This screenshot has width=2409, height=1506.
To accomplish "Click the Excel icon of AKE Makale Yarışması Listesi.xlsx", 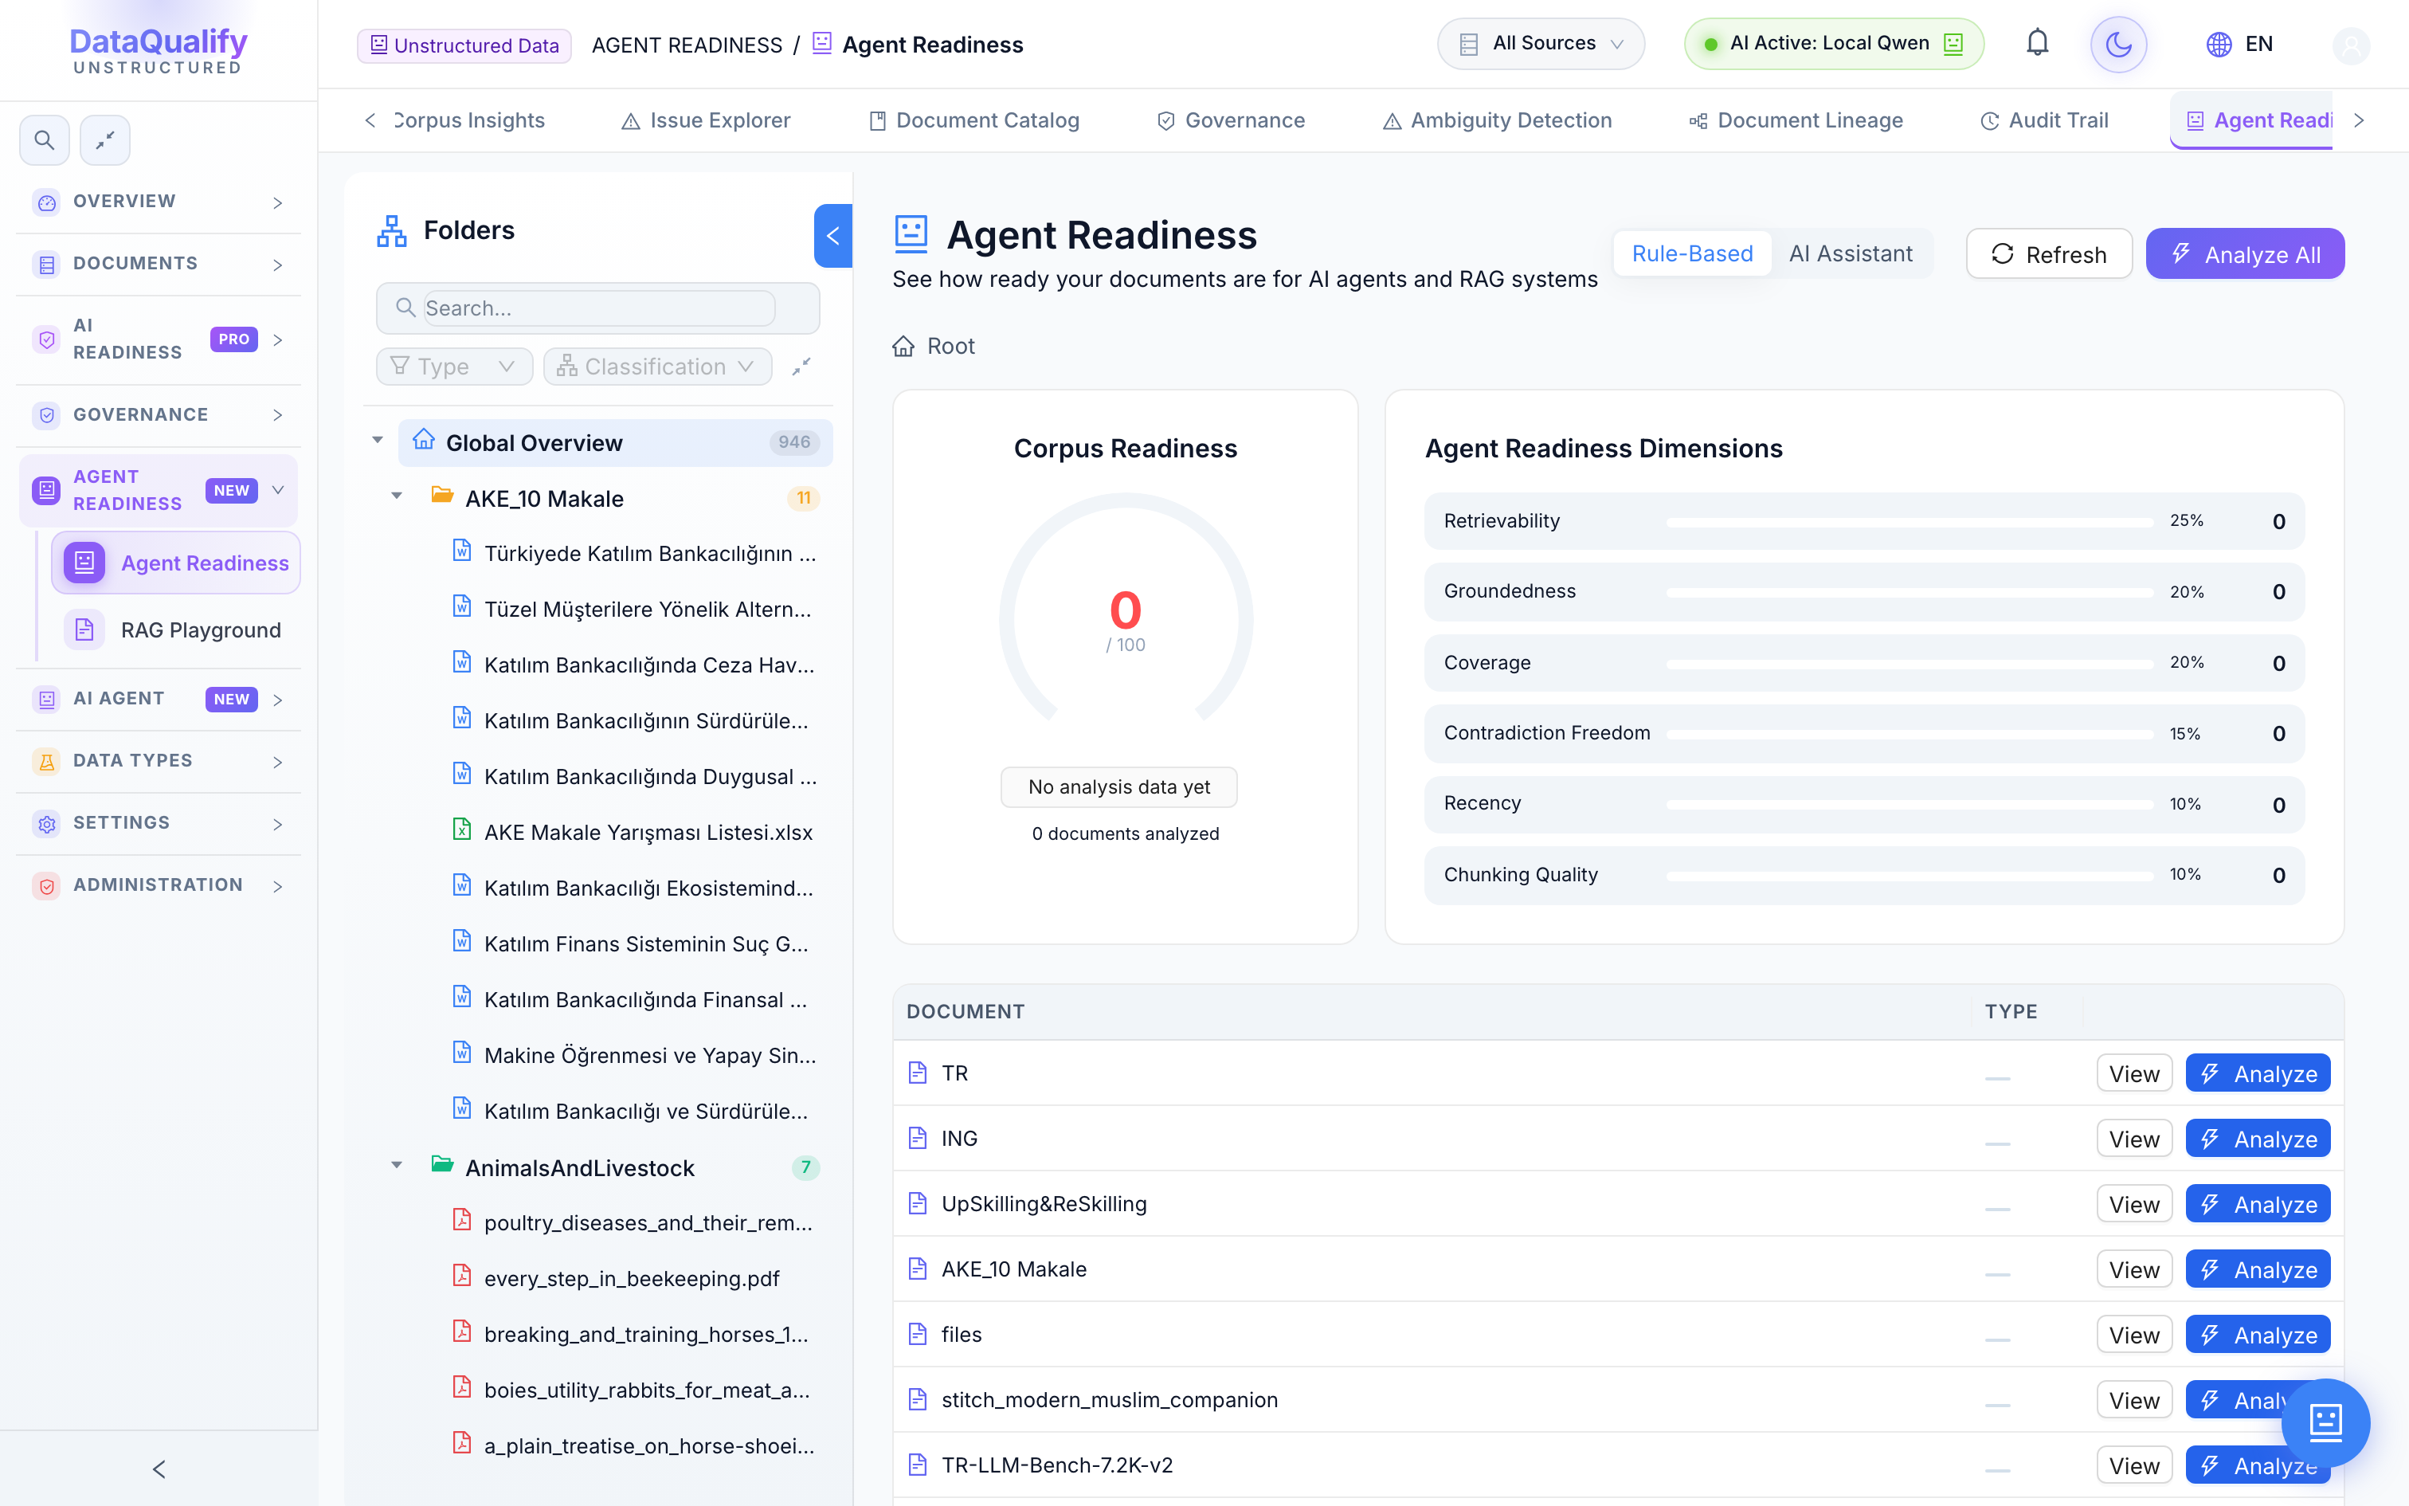I will [462, 829].
